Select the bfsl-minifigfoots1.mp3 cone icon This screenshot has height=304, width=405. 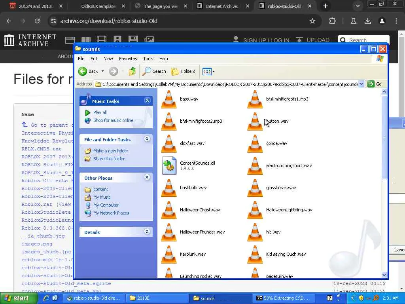(x=255, y=99)
